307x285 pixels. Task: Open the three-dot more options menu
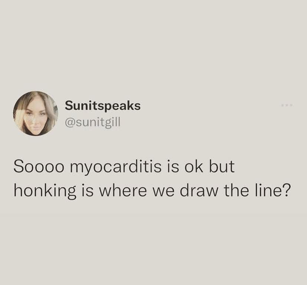pos(287,106)
